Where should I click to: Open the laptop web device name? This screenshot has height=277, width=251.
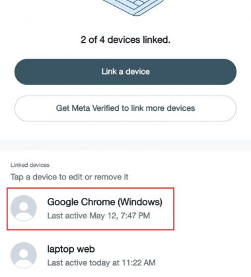tap(71, 249)
